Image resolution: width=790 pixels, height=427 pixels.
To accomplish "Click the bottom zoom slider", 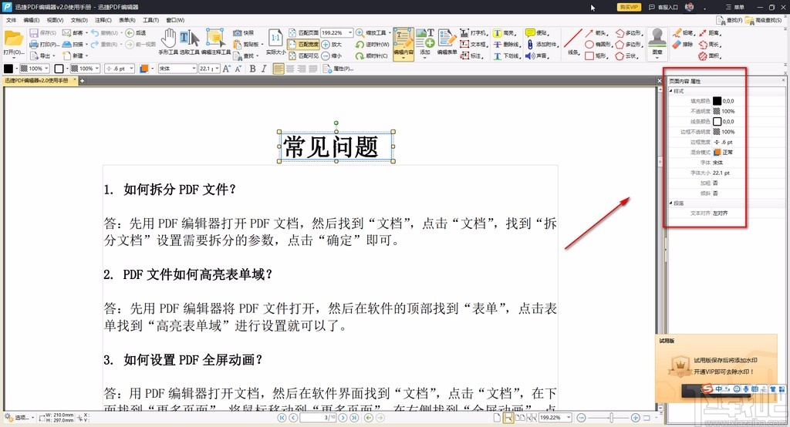I will [x=611, y=418].
